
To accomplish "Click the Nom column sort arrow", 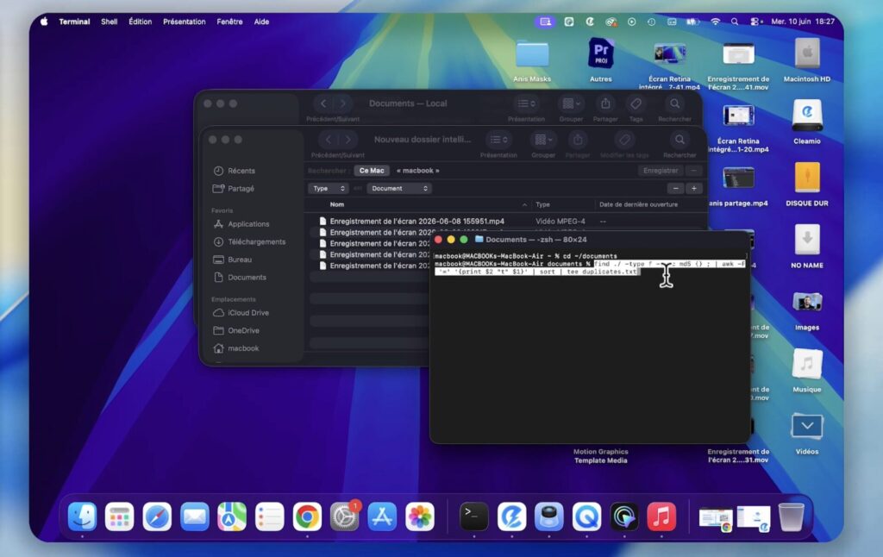I will point(524,204).
